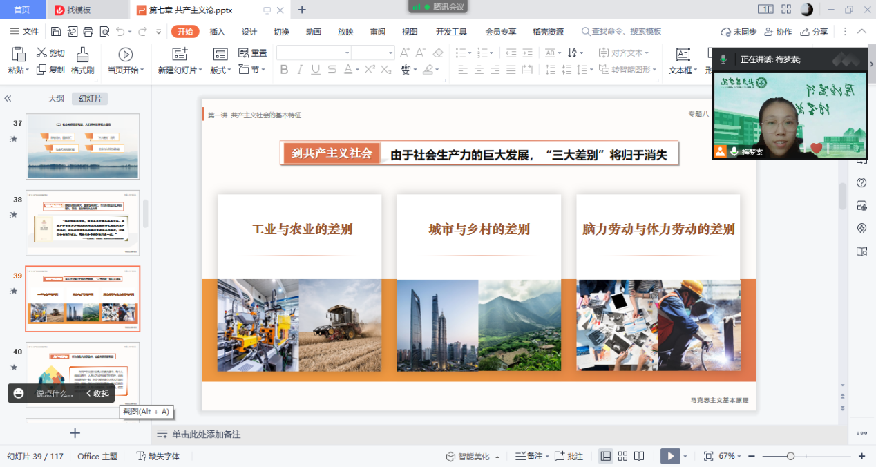Toggle the Notes (备注) pane in status bar

(529, 456)
